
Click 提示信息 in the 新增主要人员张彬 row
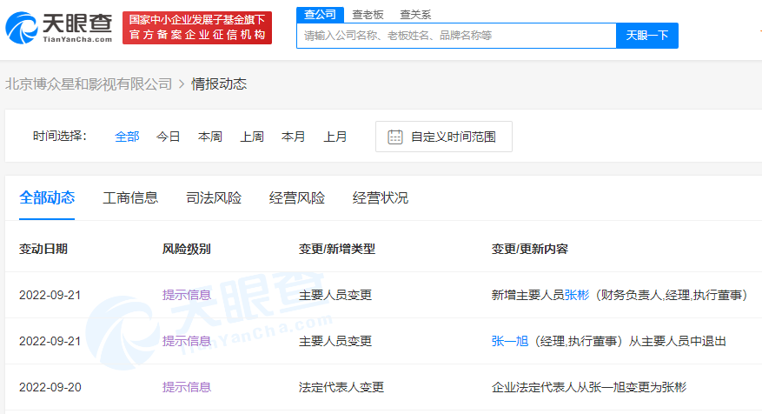(x=186, y=295)
